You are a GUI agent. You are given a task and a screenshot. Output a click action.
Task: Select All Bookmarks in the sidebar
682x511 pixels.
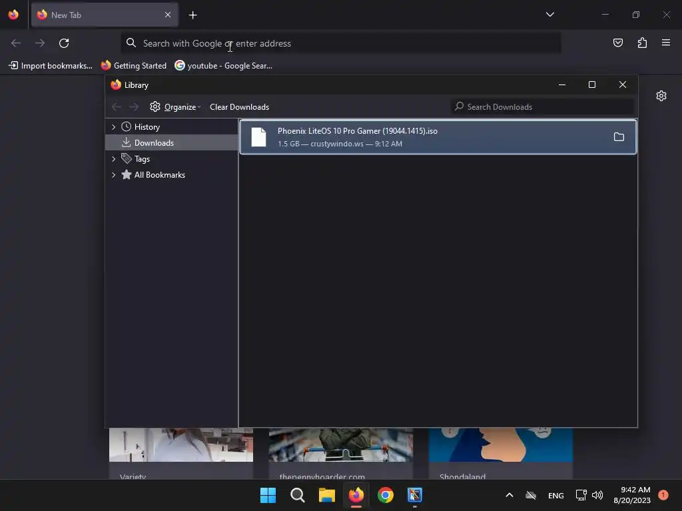tap(160, 175)
